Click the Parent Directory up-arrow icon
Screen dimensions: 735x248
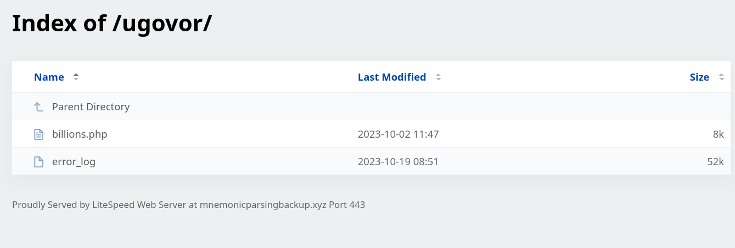click(38, 107)
